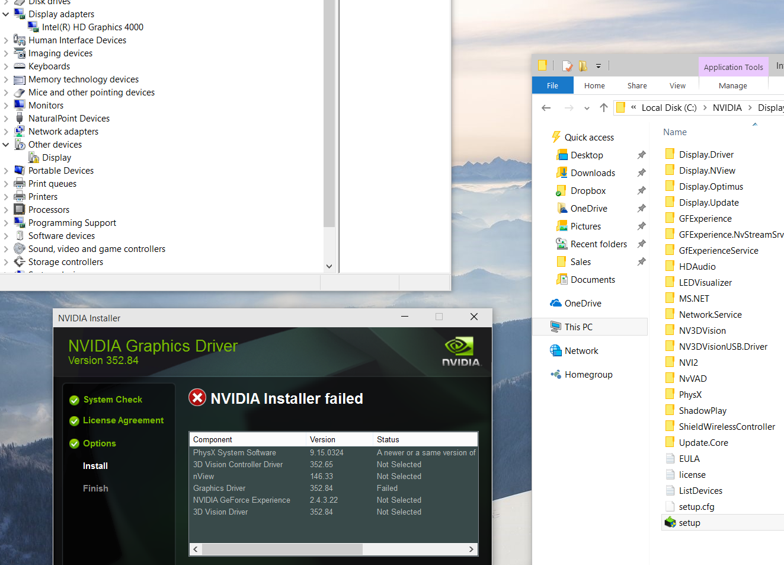
Task: Click NVIDIA breadcrumb in address bar
Action: 727,107
